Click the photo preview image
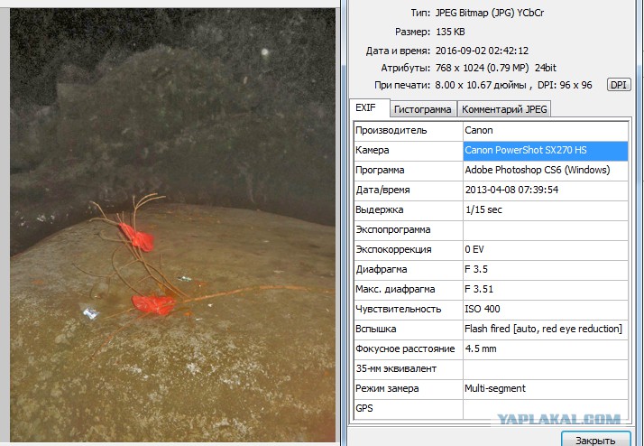Viewport: 644px width, 446px height. pos(172,228)
